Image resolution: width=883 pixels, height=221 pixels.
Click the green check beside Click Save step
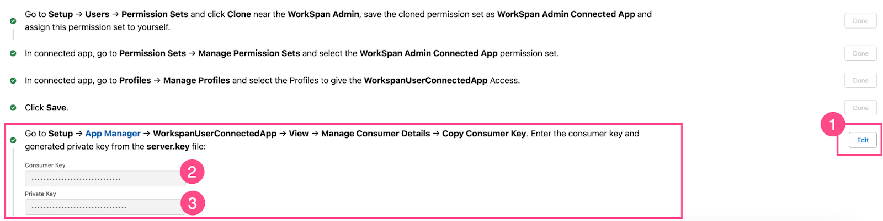tap(13, 108)
